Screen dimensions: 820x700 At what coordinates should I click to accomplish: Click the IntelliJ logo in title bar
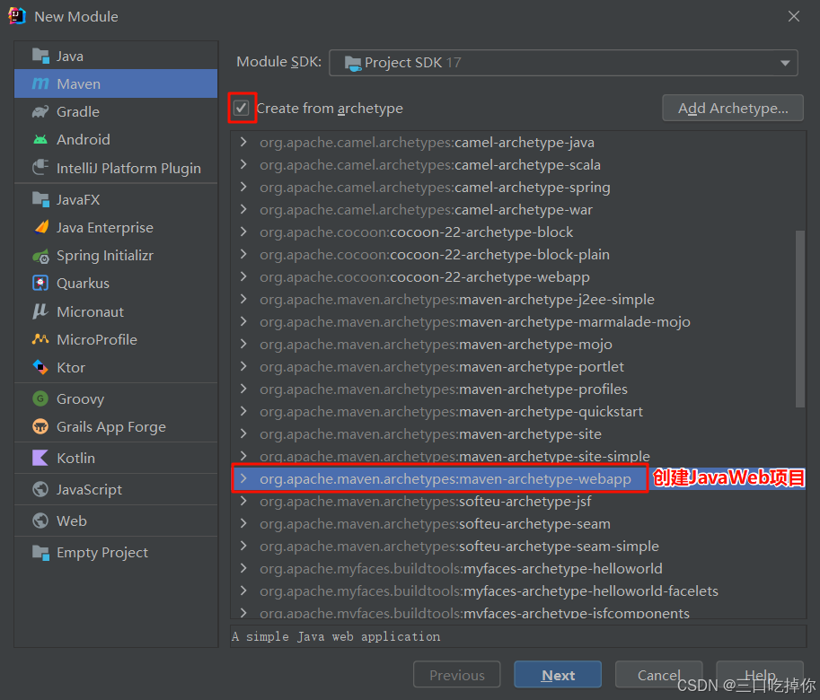[17, 16]
